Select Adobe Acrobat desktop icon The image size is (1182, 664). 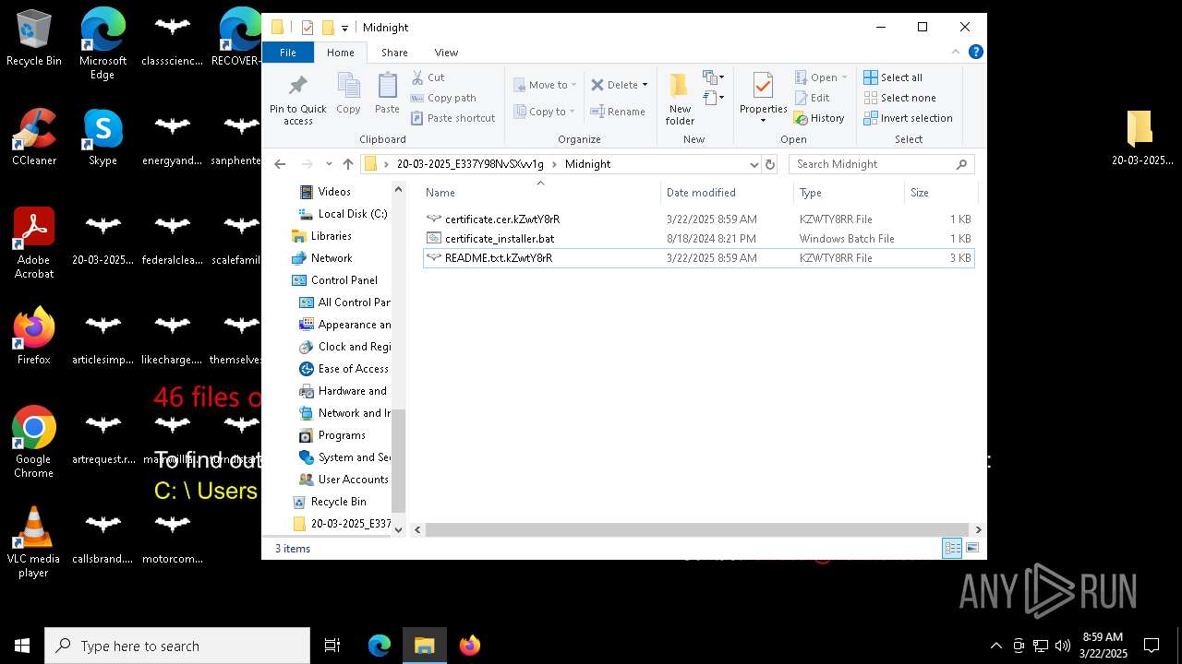pyautogui.click(x=34, y=243)
